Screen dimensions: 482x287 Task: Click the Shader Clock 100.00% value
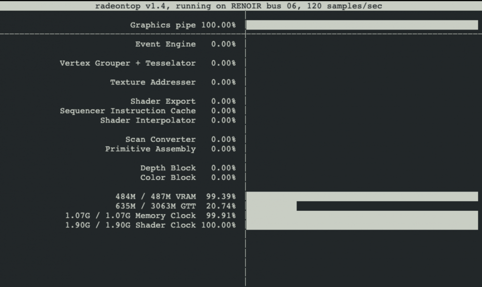218,225
